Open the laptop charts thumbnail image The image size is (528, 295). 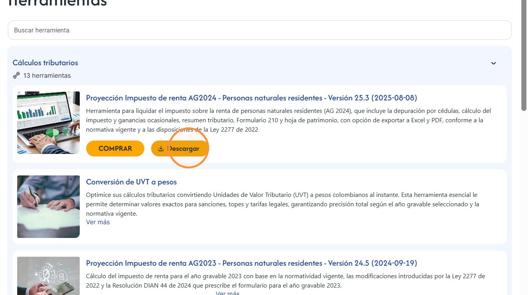pos(48,123)
